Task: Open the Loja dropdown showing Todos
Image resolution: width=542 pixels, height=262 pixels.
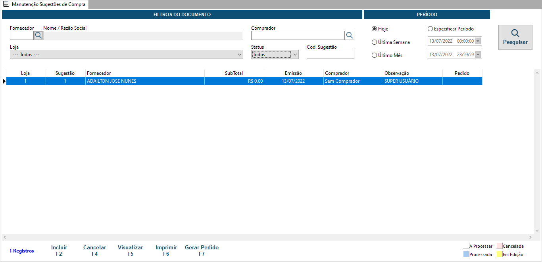Action: [x=127, y=55]
